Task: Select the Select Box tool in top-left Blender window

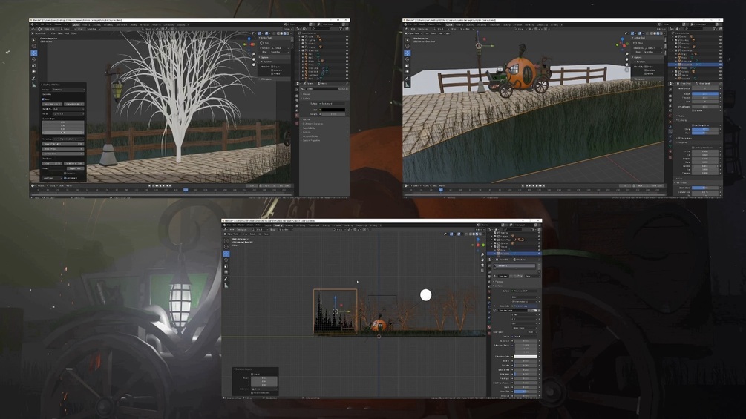Action: (x=34, y=40)
